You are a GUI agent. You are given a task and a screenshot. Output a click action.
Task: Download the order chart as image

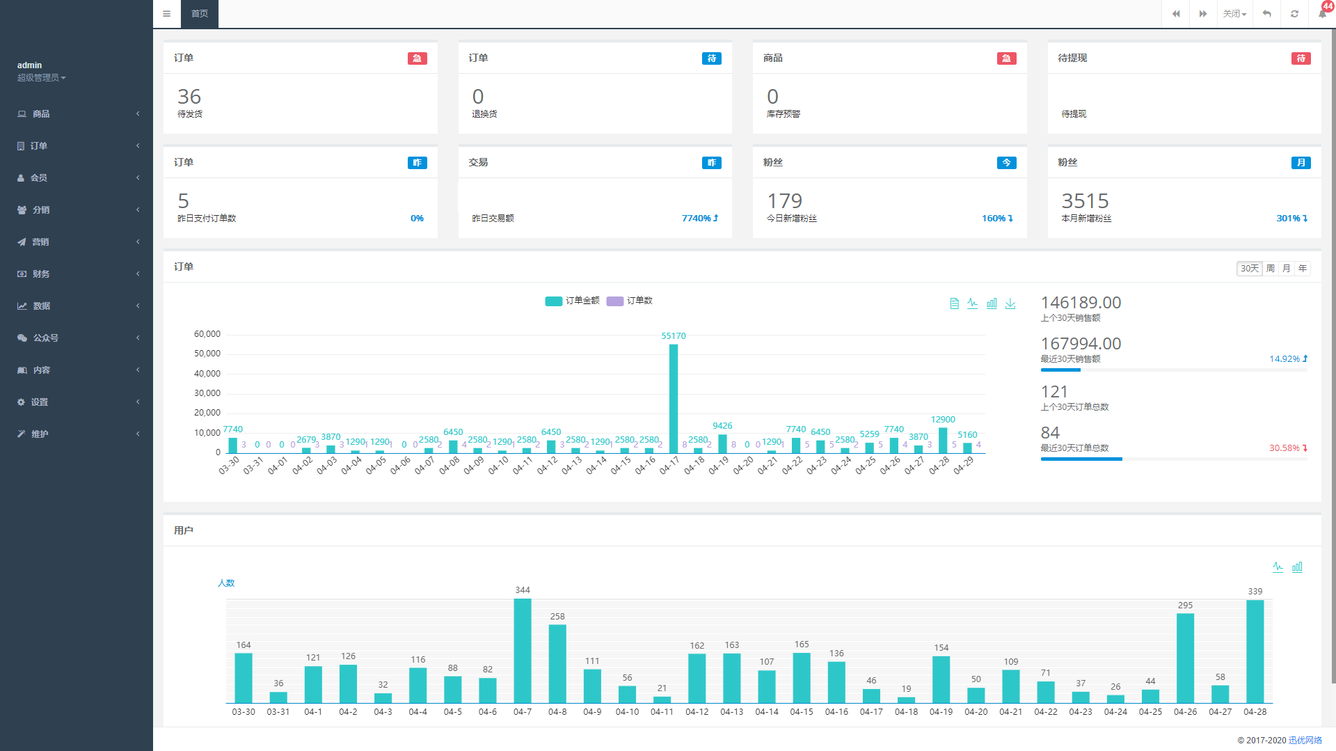pos(1010,303)
